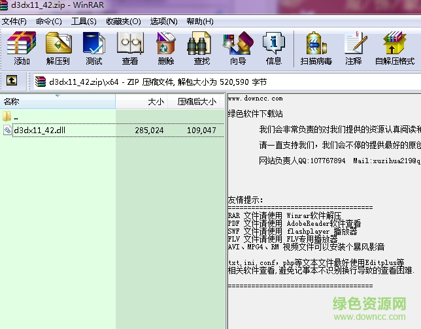Open the Help (帮助) menu

tap(199, 21)
